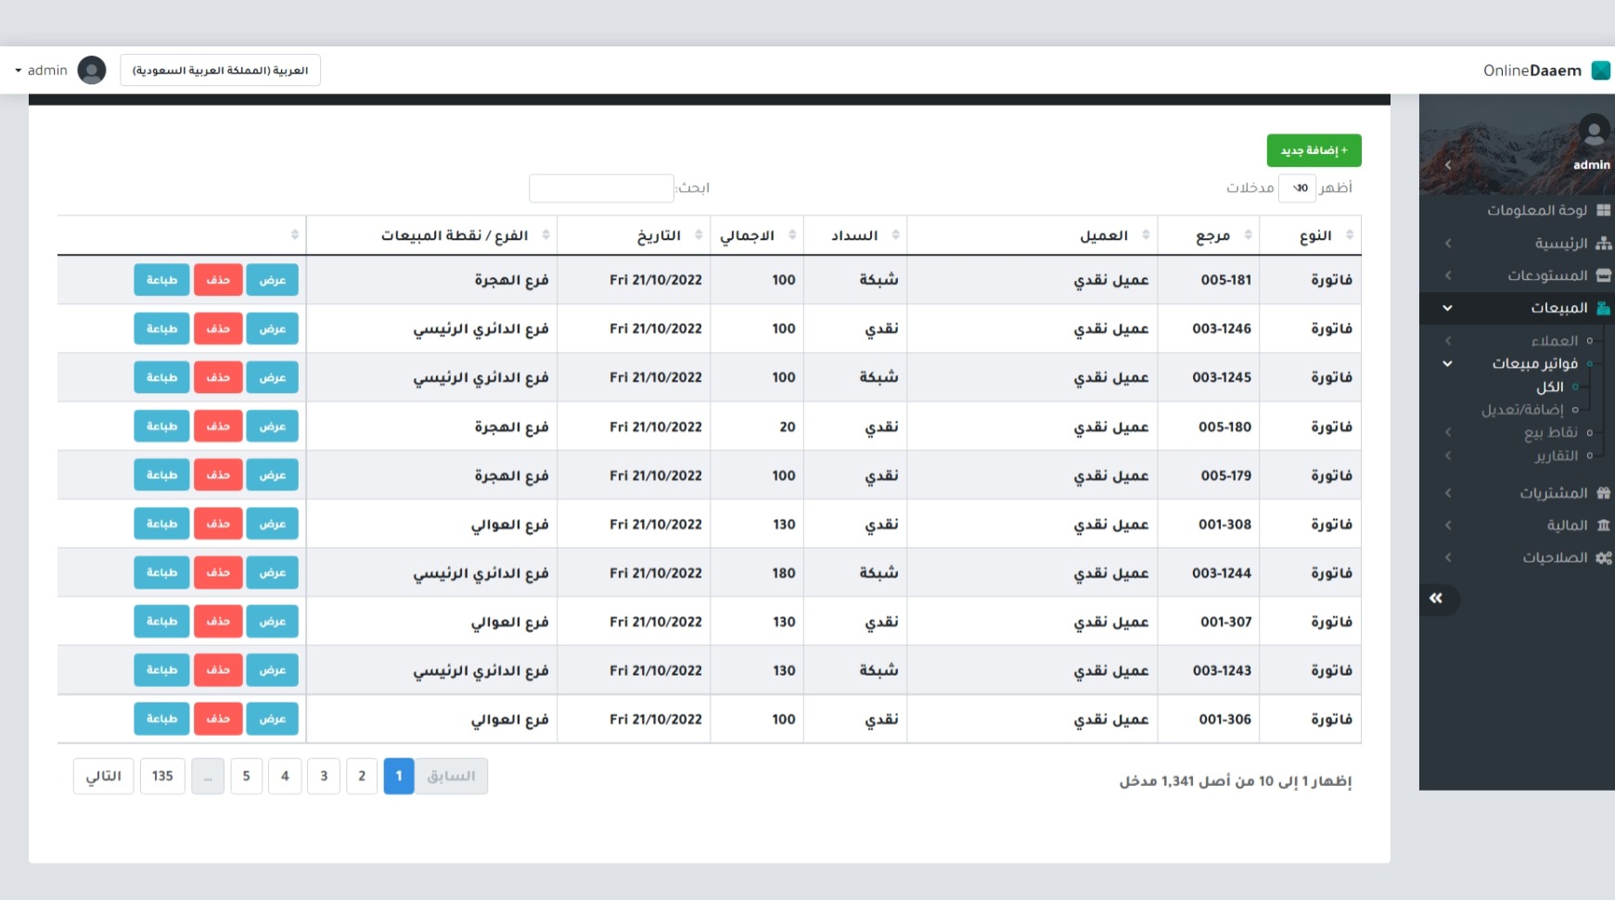This screenshot has height=900, width=1615.
Task: Click the المستودعات warehouse icon
Action: click(1603, 276)
